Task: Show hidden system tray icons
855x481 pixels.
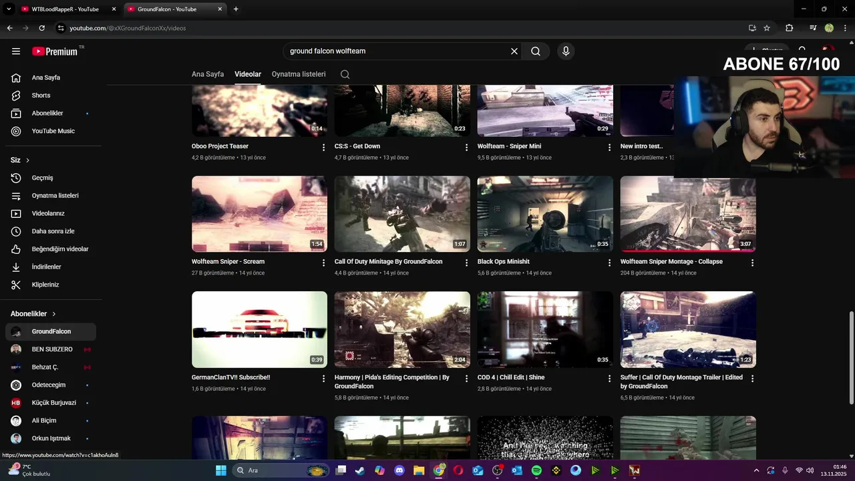Action: coord(756,470)
